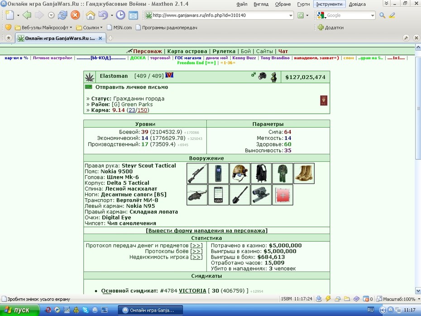Click the Steyr Scout Tactical rifle icon
Screen dimensions: 421x316
197,173
